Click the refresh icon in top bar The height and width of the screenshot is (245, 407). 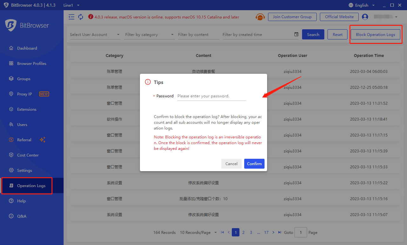coord(81,17)
